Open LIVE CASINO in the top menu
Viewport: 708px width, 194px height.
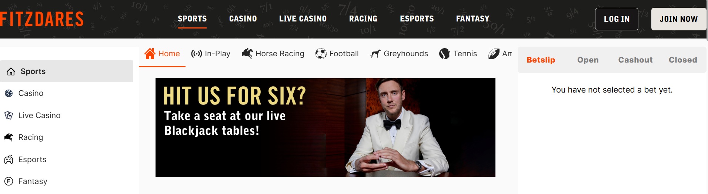[x=303, y=19]
